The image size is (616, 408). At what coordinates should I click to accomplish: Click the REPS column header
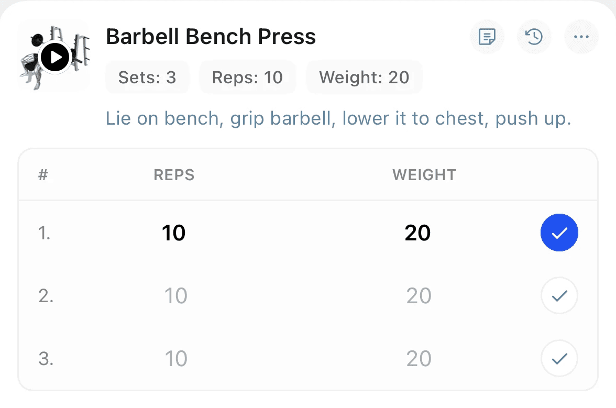coord(174,175)
